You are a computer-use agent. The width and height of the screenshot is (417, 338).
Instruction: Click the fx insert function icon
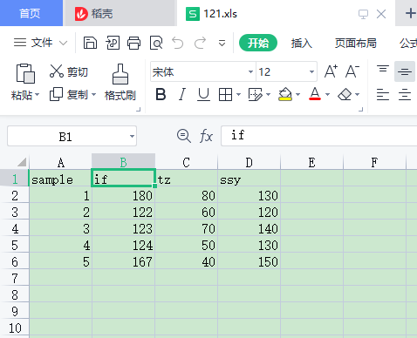206,136
